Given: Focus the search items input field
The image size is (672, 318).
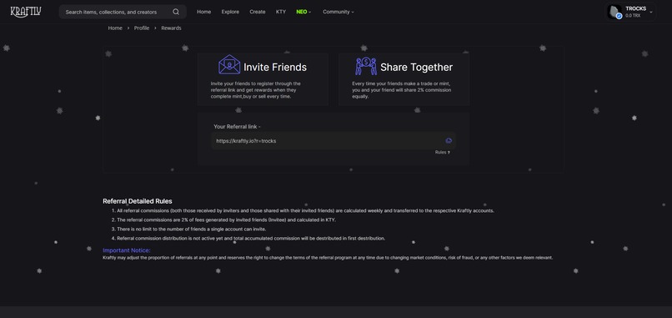Looking at the screenshot, I should 123,12.
